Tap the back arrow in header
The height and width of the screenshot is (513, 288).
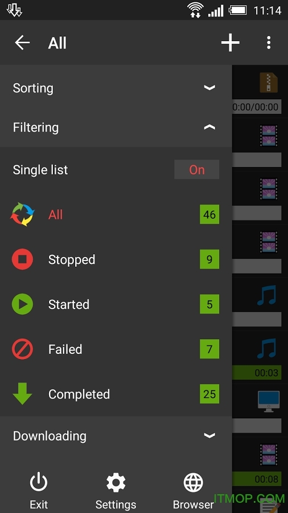click(x=22, y=43)
